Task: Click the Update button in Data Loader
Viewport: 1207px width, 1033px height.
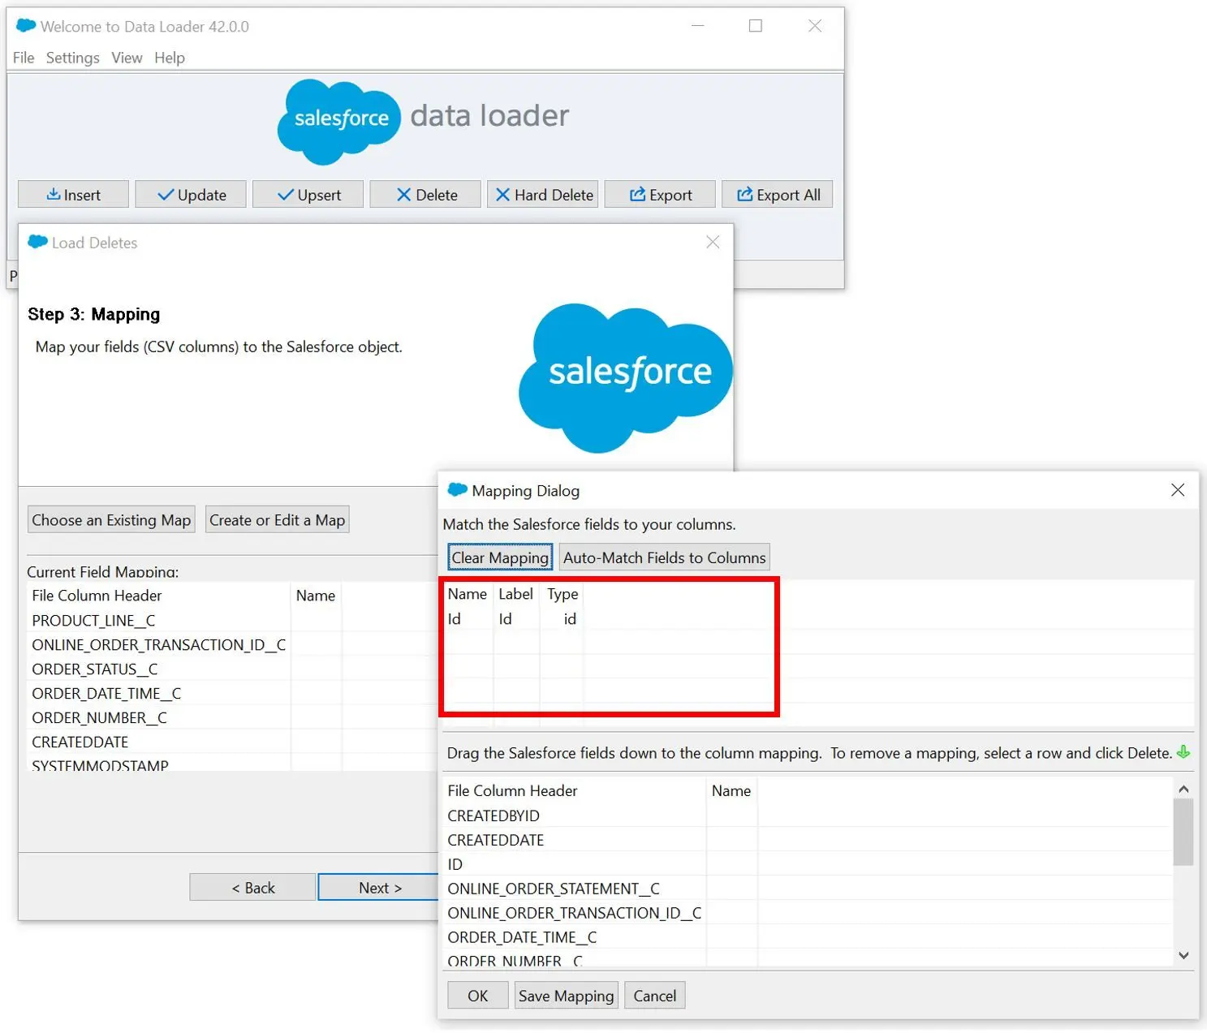Action: tap(191, 195)
